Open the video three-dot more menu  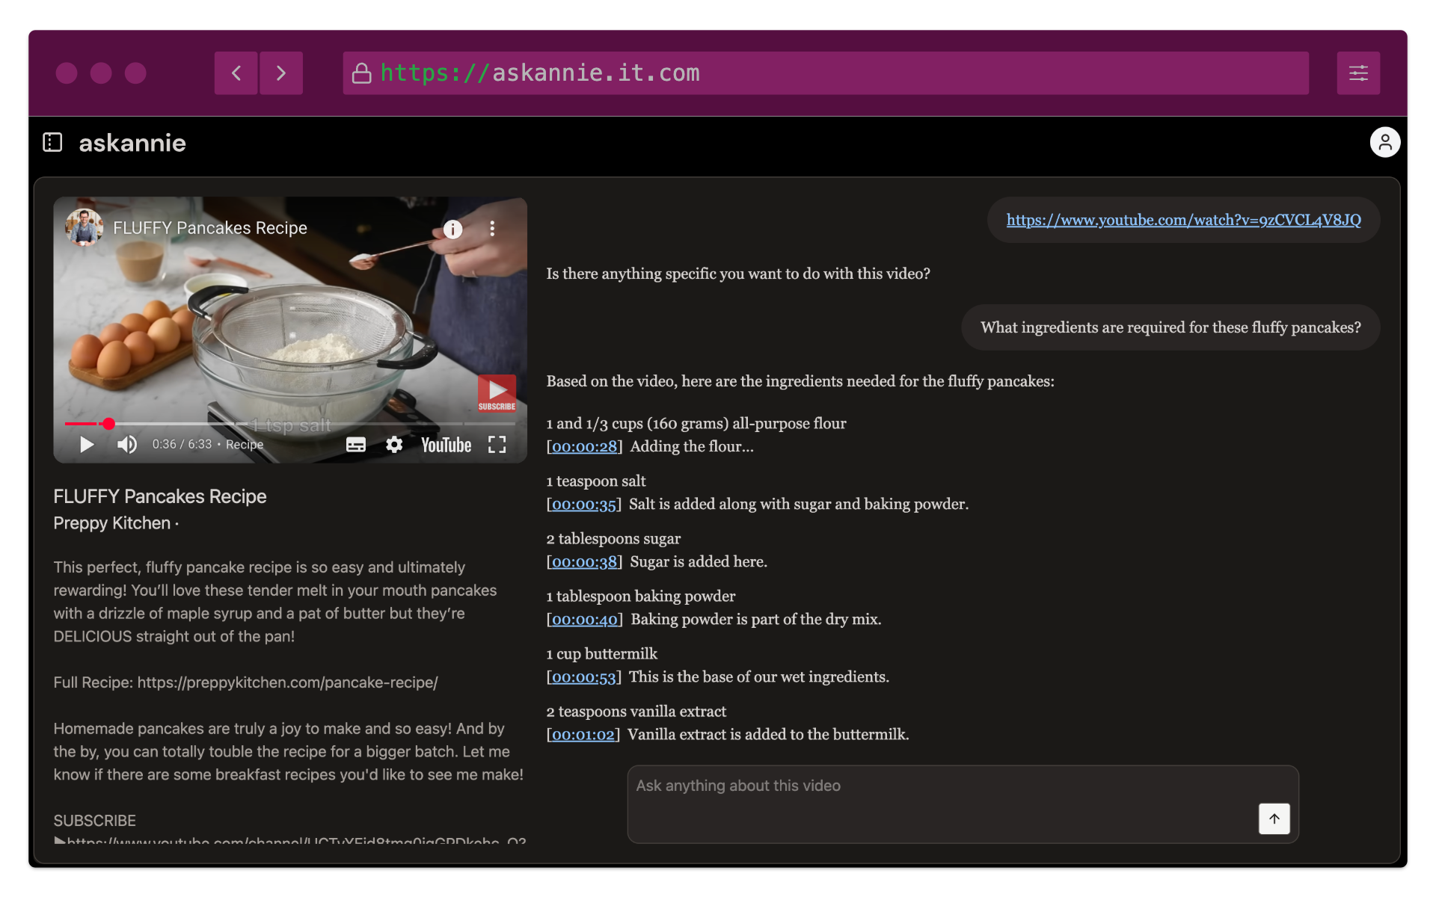coord(492,229)
